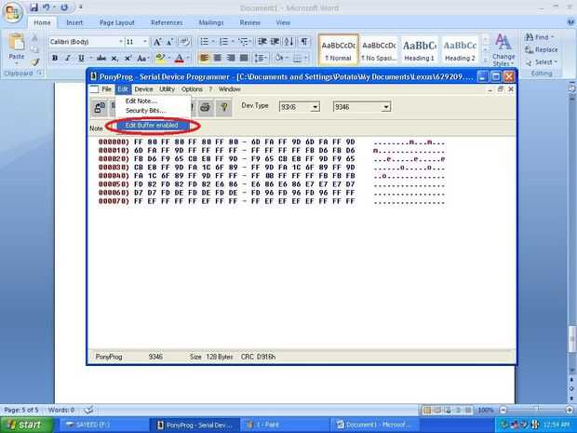Click the Increase Indent icon
This screenshot has height=433, width=577.
coord(275,42)
